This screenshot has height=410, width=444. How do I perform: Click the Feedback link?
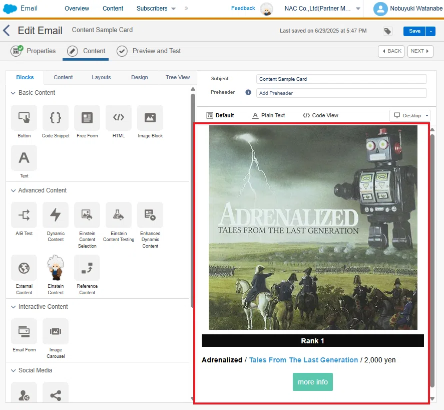(x=243, y=8)
